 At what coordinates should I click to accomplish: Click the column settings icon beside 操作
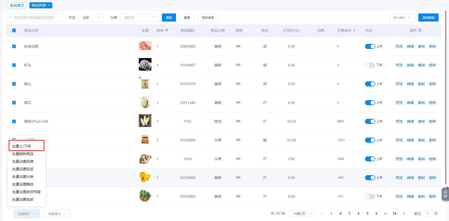coord(420,30)
